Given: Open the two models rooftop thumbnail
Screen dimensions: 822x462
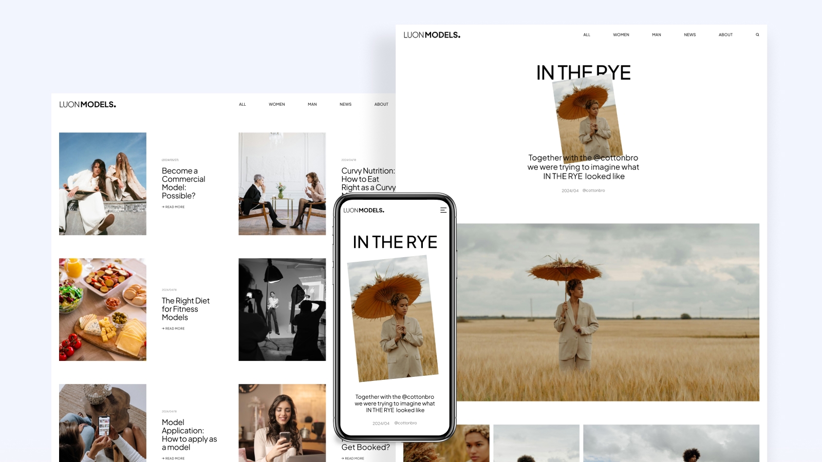Looking at the screenshot, I should coord(103,184).
